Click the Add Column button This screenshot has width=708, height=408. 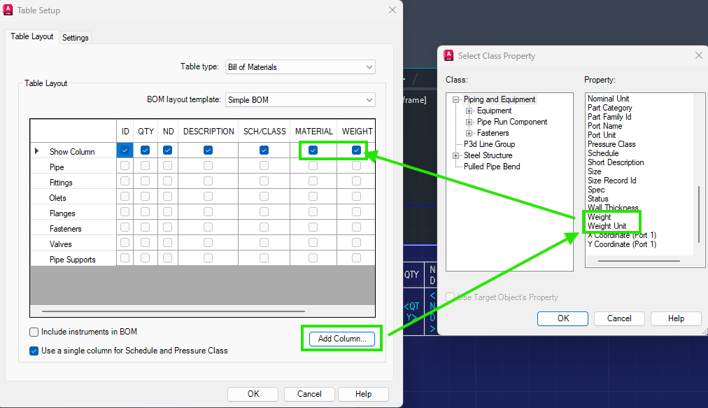coord(342,339)
